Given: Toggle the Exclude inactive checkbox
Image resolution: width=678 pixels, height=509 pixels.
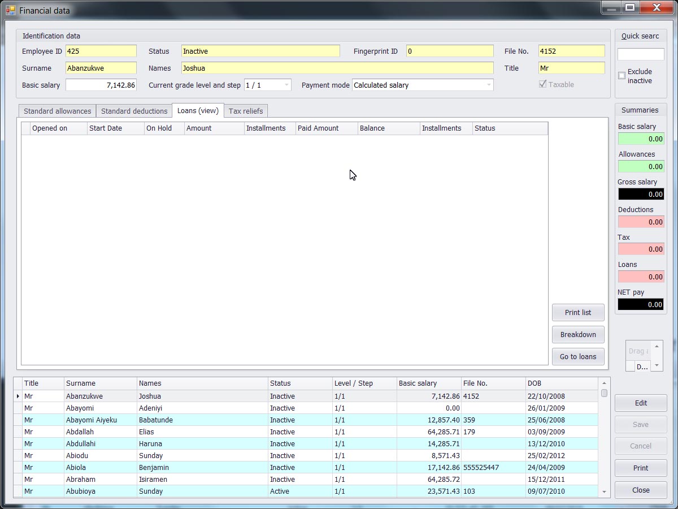Looking at the screenshot, I should point(621,75).
